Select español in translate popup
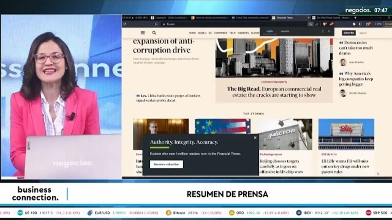 (285, 31)
